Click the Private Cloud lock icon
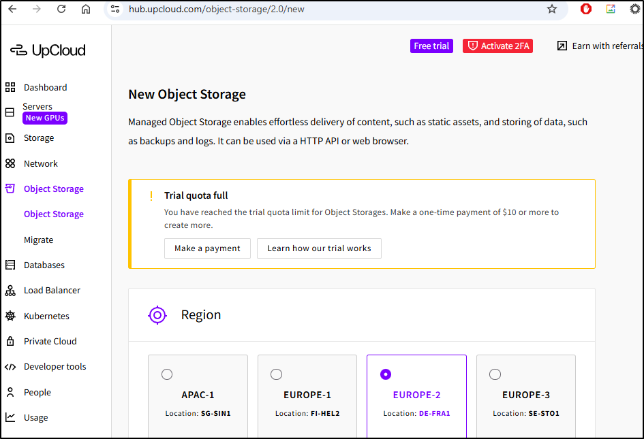The width and height of the screenshot is (644, 439). [10, 341]
